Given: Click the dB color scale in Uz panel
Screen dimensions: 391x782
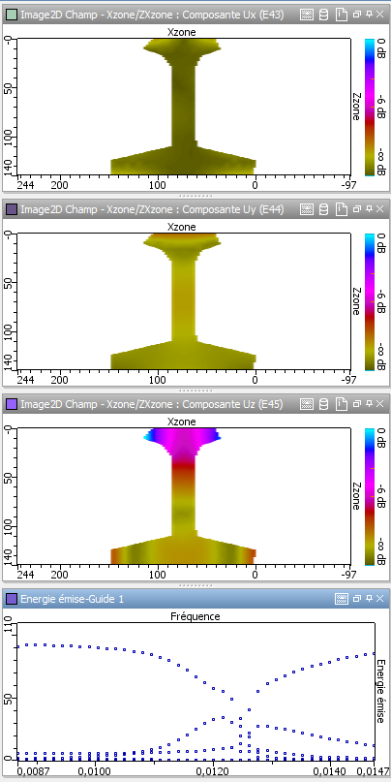Looking at the screenshot, I should coord(369,496).
